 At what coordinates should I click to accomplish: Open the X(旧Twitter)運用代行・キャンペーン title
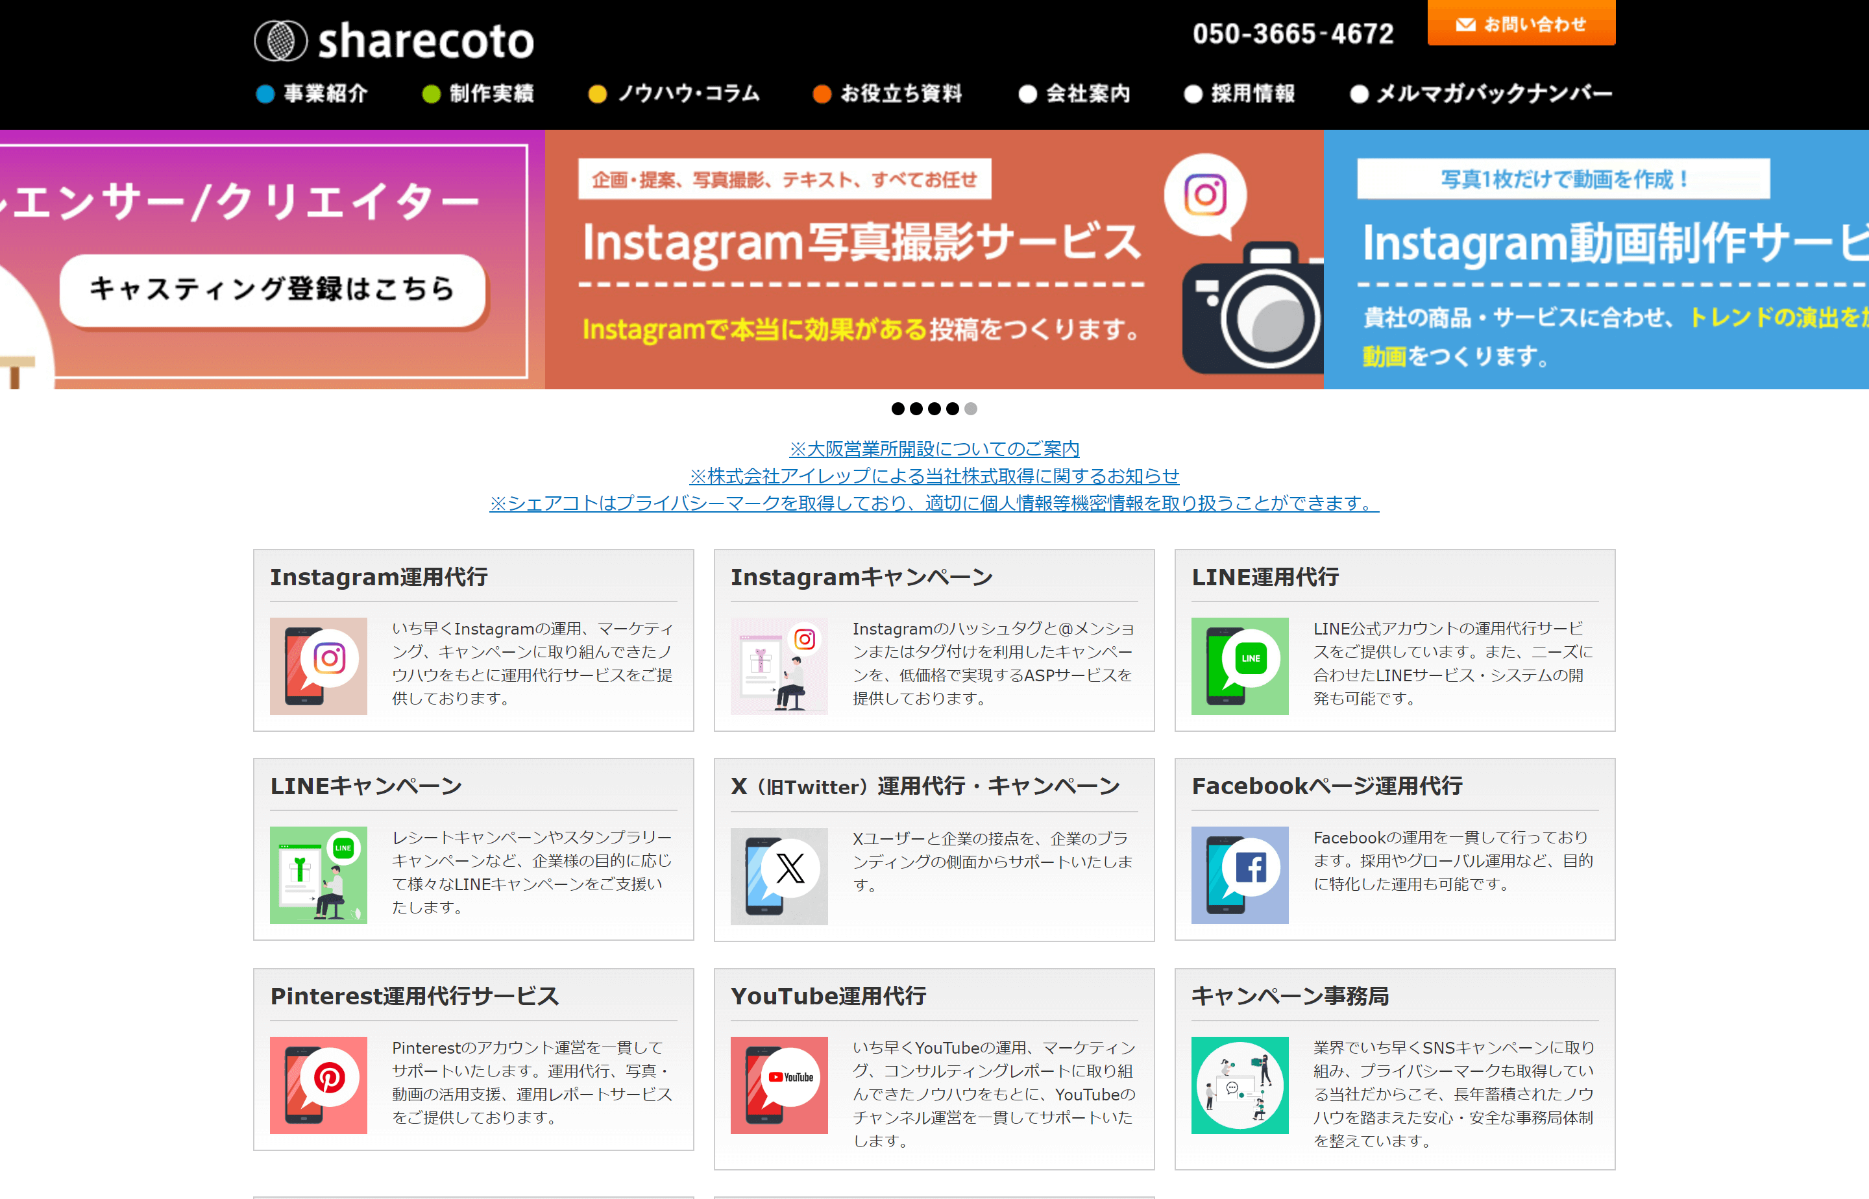[x=925, y=786]
